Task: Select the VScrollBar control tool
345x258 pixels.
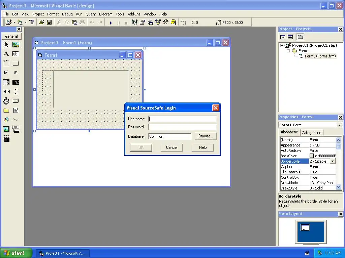Action: coord(15,92)
